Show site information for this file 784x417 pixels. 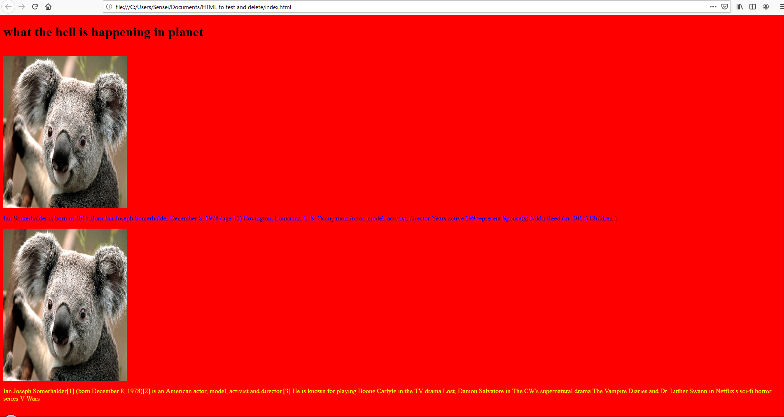point(109,7)
